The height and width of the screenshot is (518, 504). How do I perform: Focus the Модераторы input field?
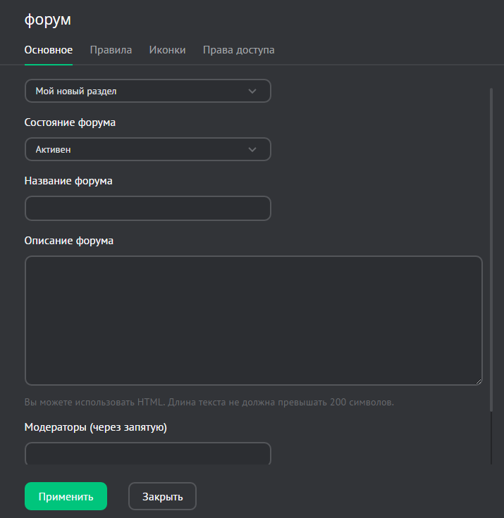(x=147, y=453)
